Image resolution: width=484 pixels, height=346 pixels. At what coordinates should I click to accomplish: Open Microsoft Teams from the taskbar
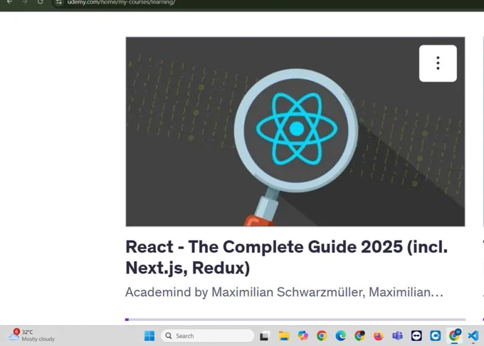pos(397,336)
